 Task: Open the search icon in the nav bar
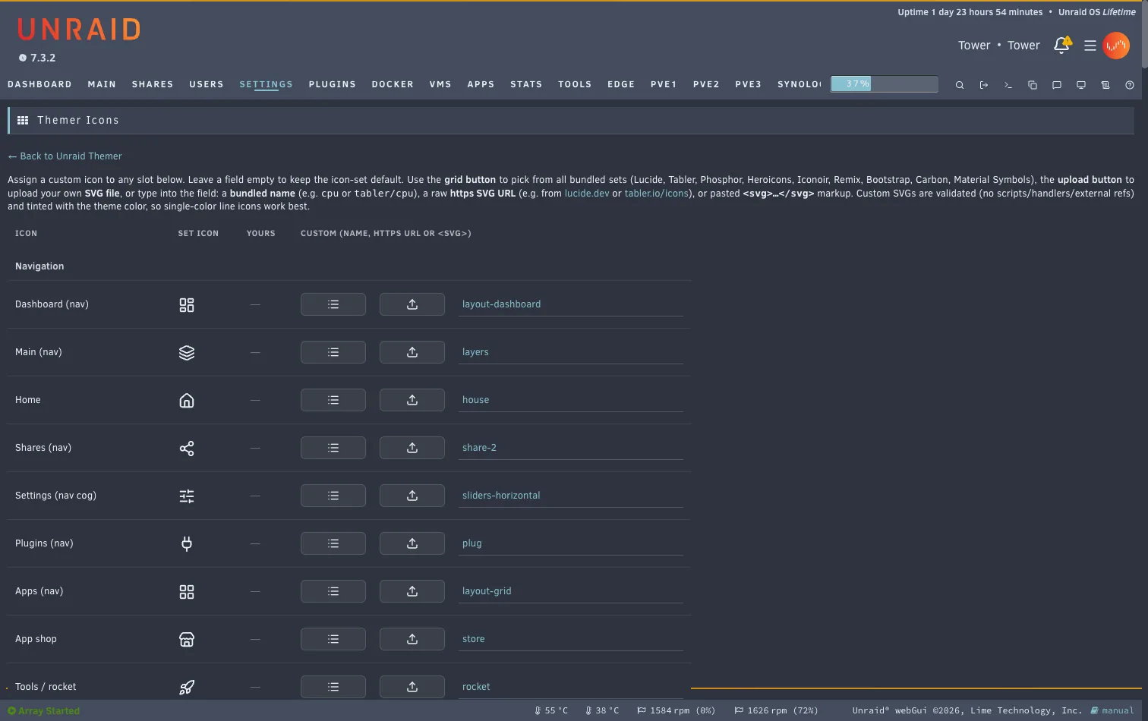click(x=960, y=85)
